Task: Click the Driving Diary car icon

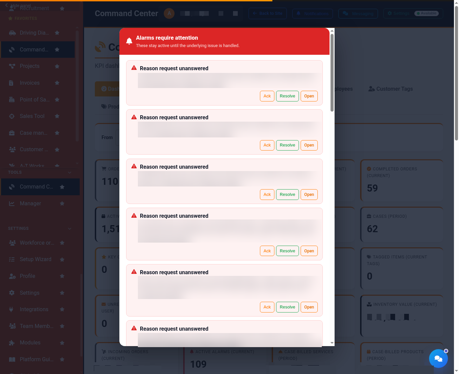Action: tap(12, 33)
